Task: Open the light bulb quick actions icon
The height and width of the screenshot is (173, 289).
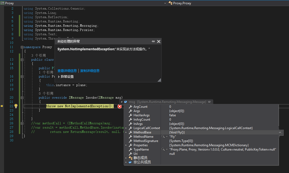Action: (16, 106)
